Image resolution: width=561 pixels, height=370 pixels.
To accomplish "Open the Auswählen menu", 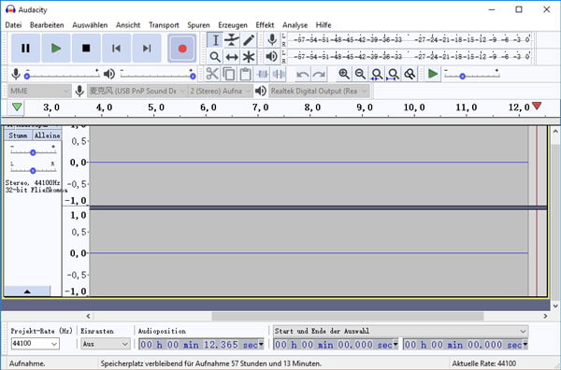I will pyautogui.click(x=90, y=25).
